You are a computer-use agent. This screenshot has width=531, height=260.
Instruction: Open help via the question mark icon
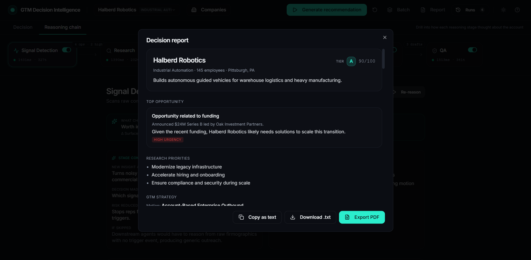point(517,10)
